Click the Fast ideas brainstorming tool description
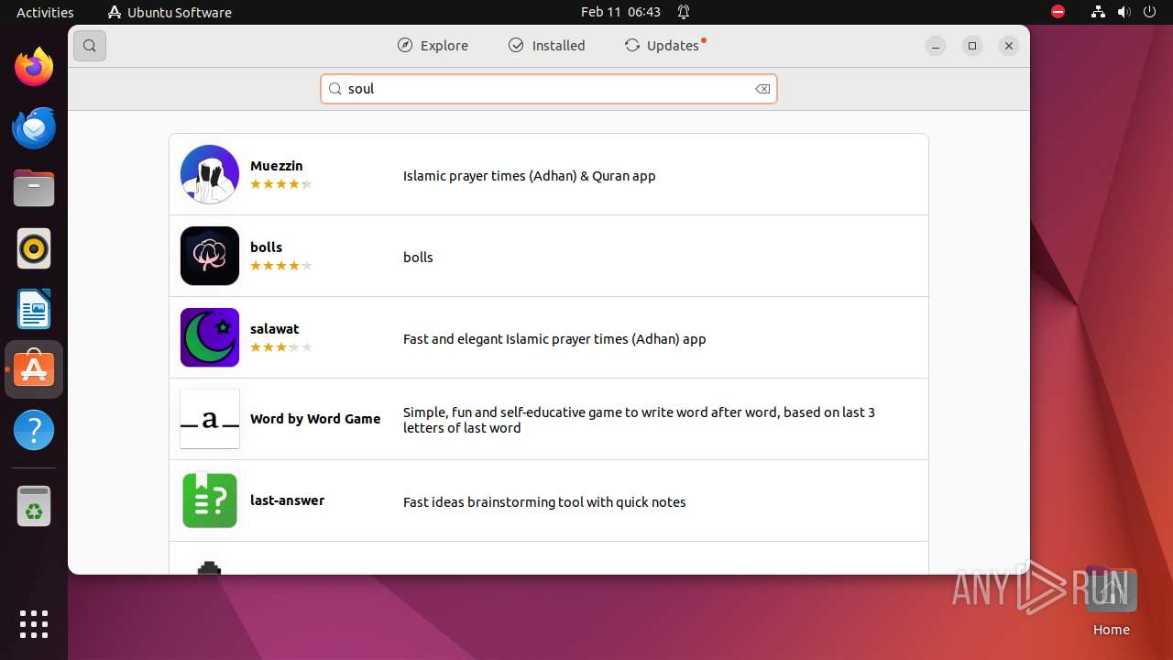The width and height of the screenshot is (1173, 660). pos(544,502)
